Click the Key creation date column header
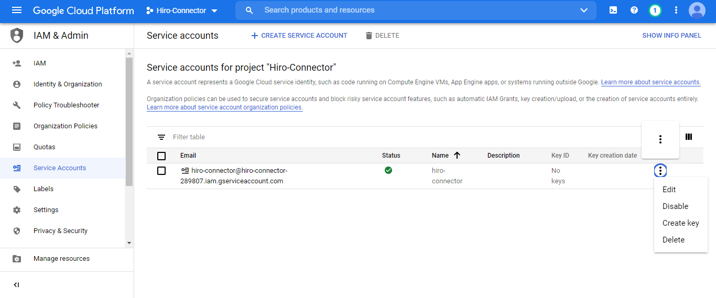The height and width of the screenshot is (298, 716). [x=613, y=156]
